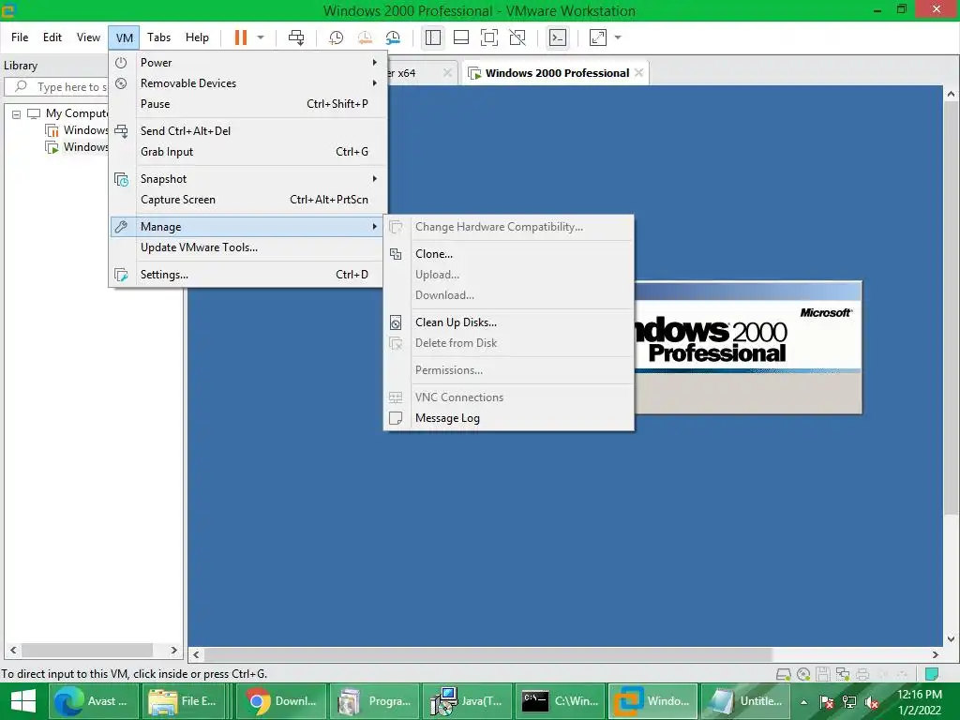
Task: Click the printer status bar icon
Action: (862, 674)
